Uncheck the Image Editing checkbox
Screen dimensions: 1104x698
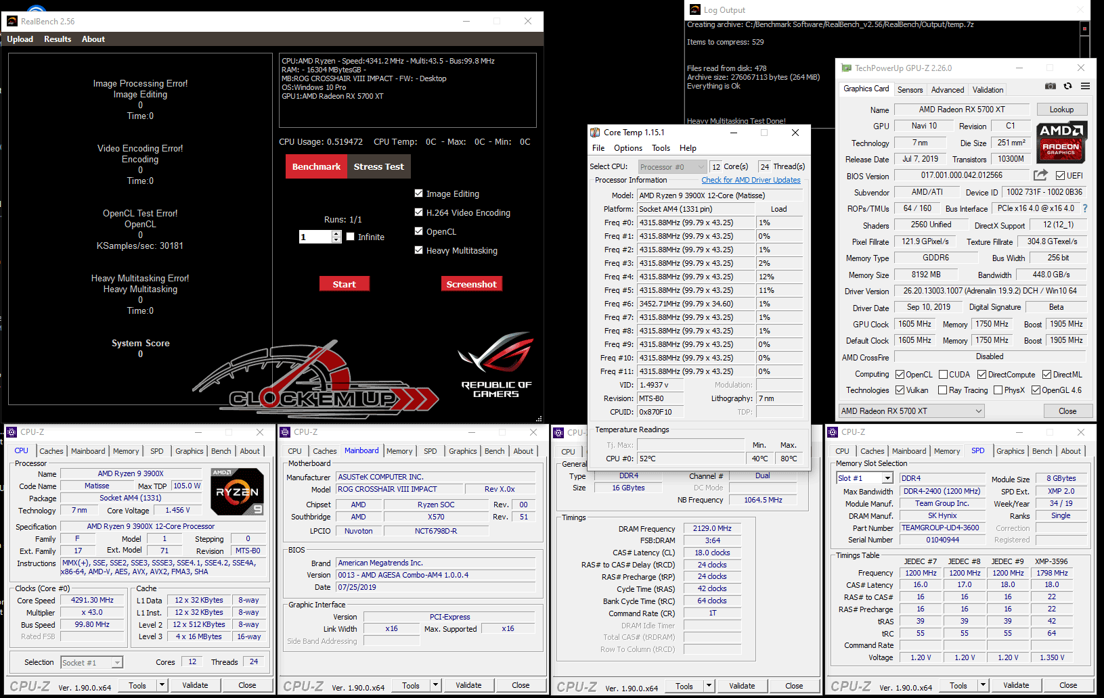pyautogui.click(x=418, y=193)
